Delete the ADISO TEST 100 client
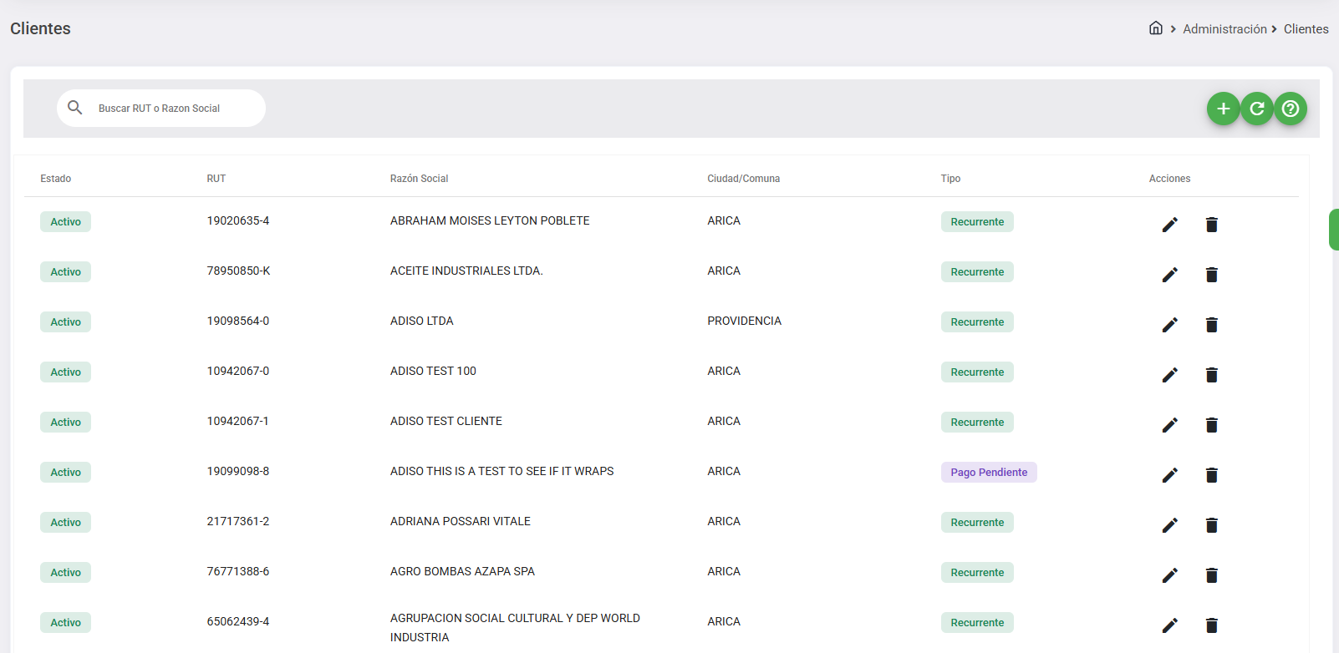 [1211, 374]
